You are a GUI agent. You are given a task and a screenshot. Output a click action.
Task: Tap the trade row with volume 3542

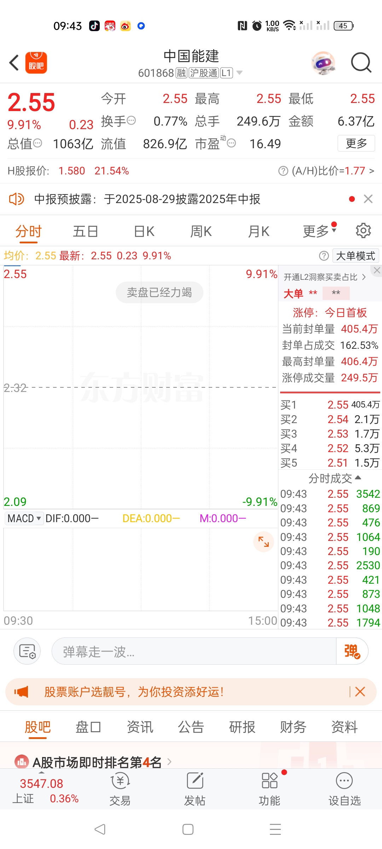point(330,494)
